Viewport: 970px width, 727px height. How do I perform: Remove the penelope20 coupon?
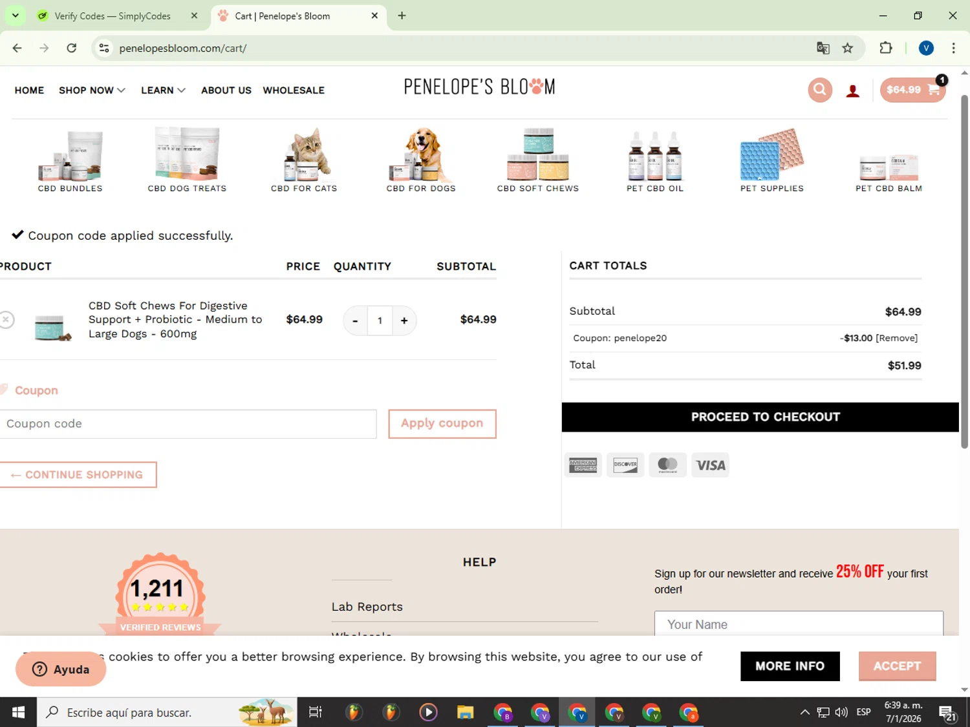(896, 338)
